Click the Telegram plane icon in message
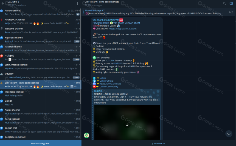The image size is (236, 146). (x=94, y=81)
